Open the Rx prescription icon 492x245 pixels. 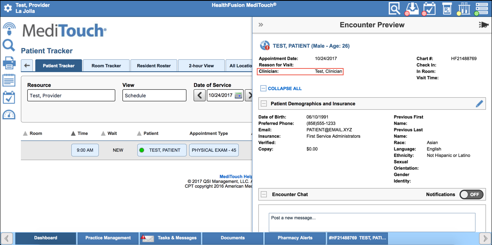[x=446, y=8]
